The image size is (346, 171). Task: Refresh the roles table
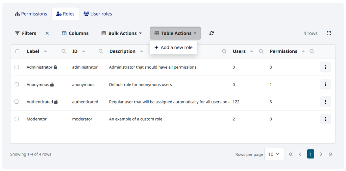point(212,33)
